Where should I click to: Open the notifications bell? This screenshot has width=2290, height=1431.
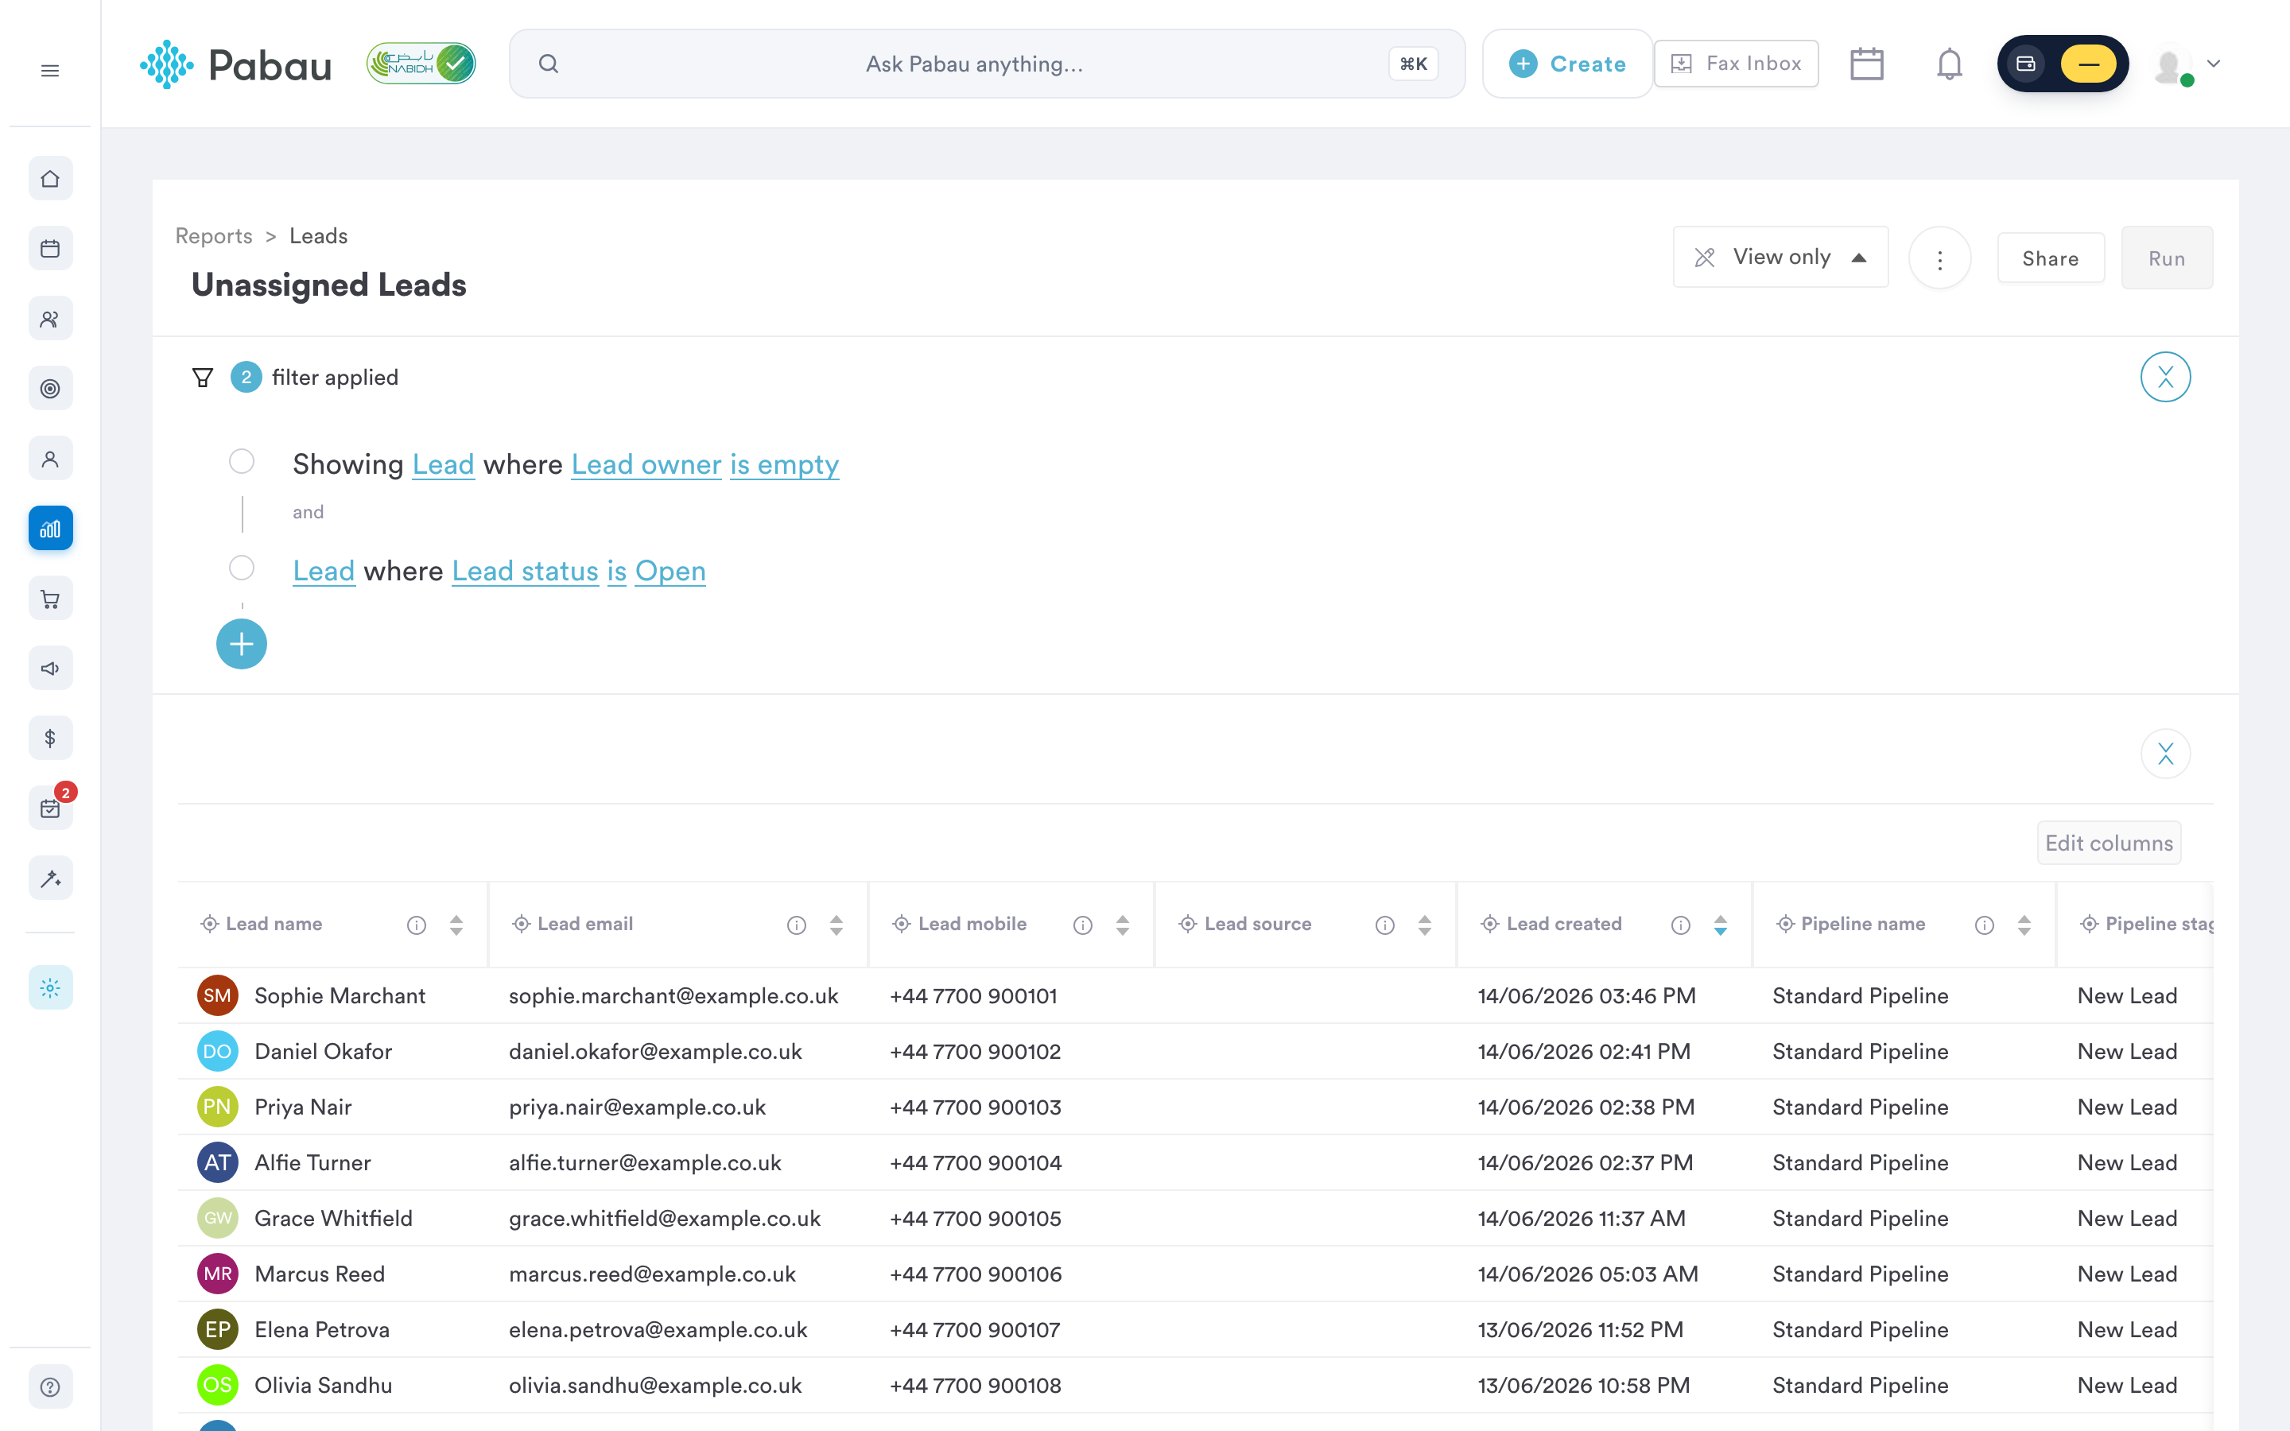click(1950, 64)
